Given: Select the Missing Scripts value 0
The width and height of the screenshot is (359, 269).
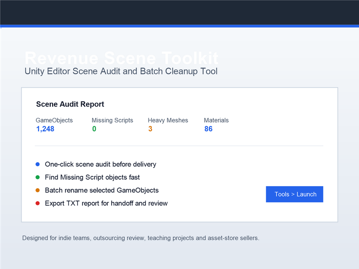Looking at the screenshot, I should tap(94, 129).
